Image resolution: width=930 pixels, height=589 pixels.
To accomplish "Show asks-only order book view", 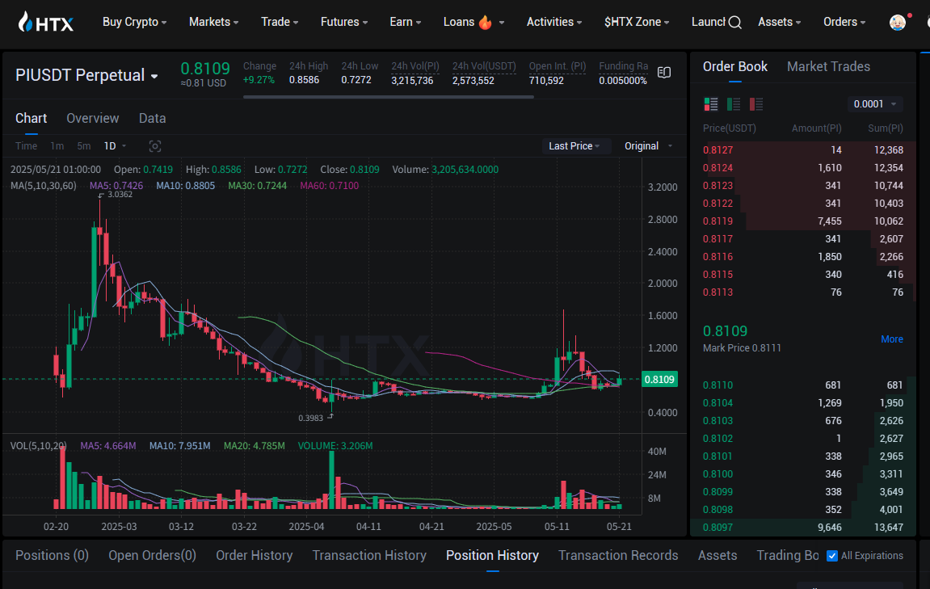I will coord(756,104).
